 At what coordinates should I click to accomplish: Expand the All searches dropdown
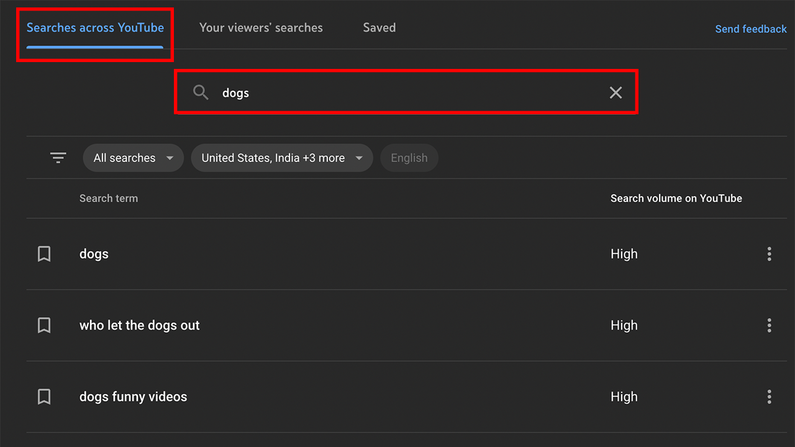[x=133, y=158]
